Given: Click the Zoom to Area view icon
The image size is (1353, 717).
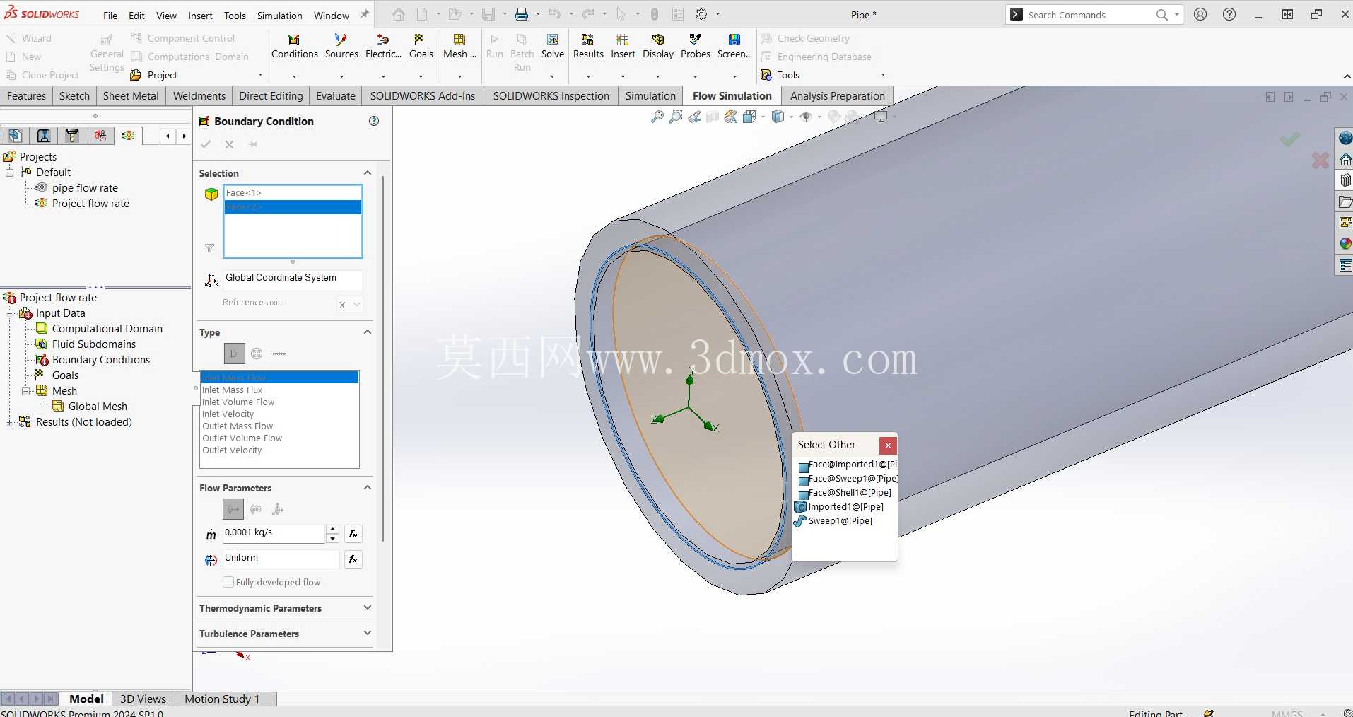Looking at the screenshot, I should pos(676,117).
